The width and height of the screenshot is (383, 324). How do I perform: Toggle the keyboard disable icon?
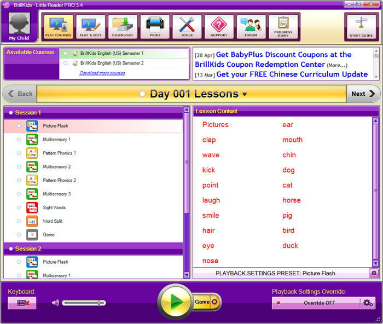click(x=22, y=303)
